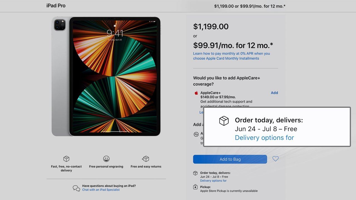Click the large box icon in callout
The width and height of the screenshot is (356, 200).
click(x=224, y=121)
